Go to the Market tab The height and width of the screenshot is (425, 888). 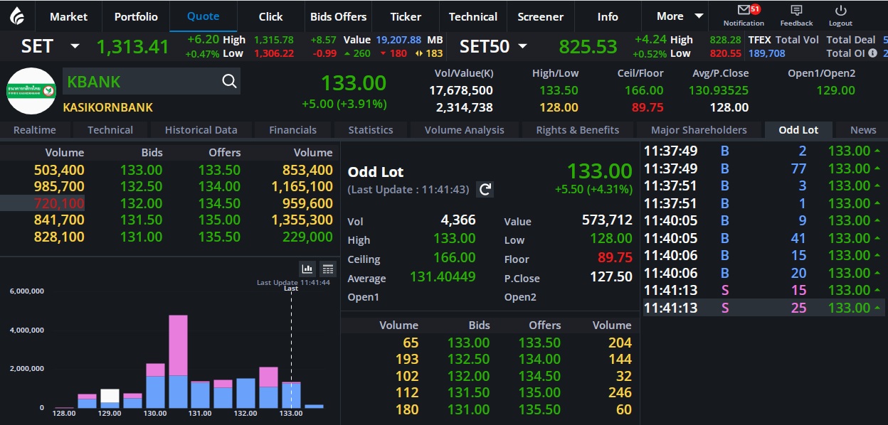point(69,16)
